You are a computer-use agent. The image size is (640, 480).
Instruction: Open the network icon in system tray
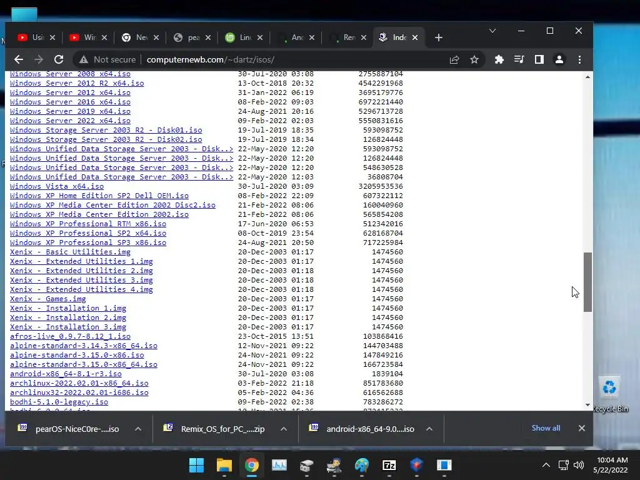click(x=564, y=465)
